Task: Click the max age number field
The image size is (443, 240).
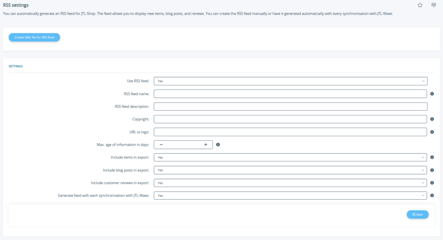Action: pos(183,144)
